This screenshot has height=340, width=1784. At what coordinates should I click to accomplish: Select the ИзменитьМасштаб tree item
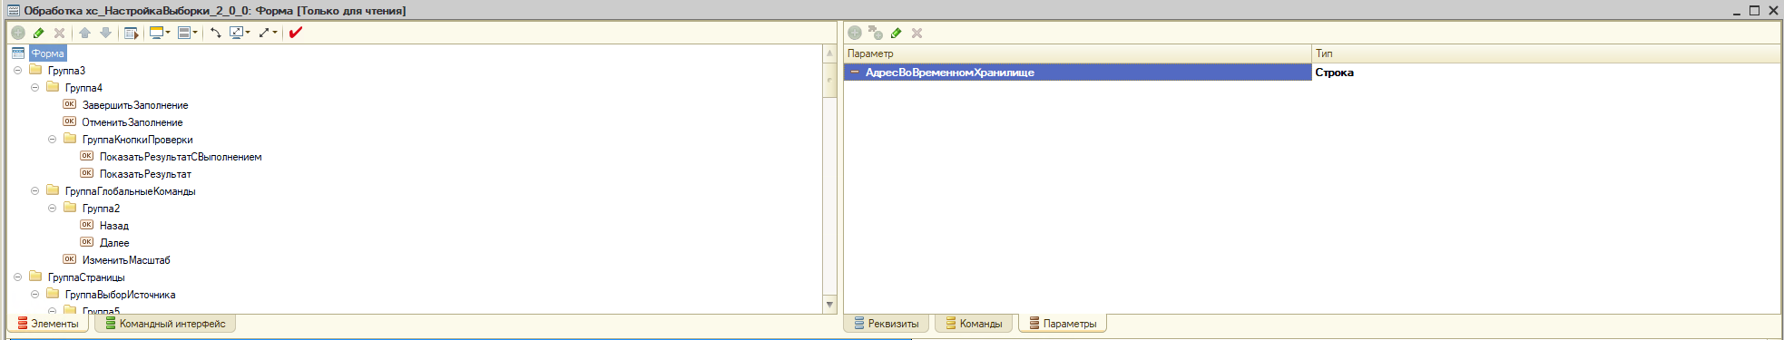(x=125, y=260)
